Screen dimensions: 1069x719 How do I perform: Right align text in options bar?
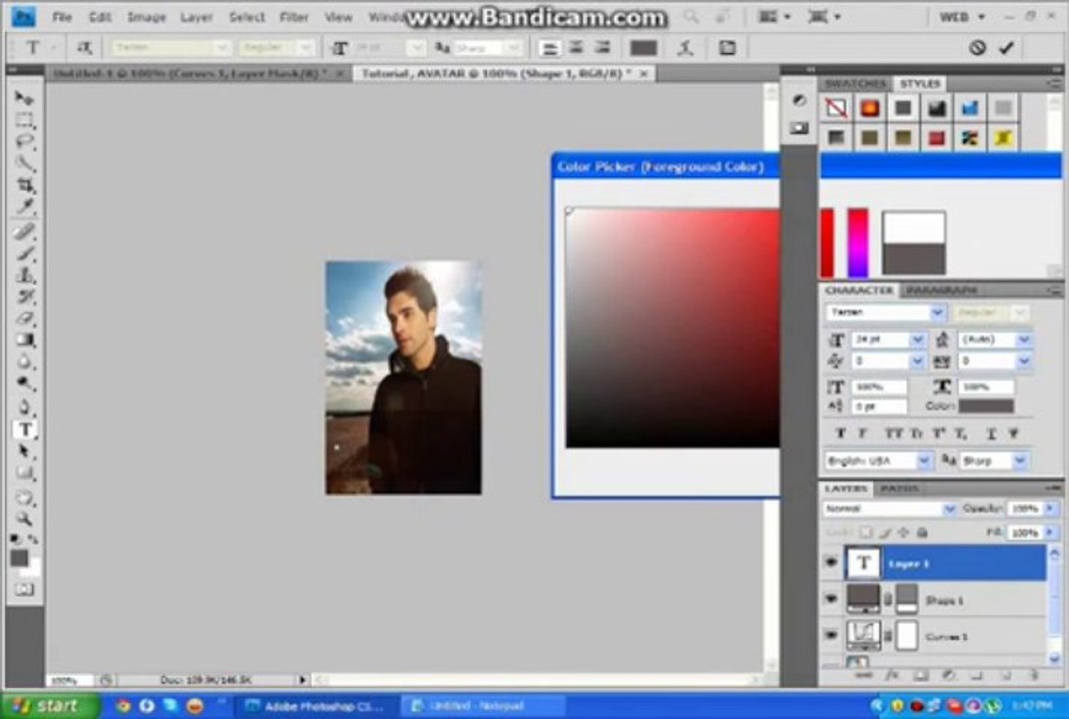(603, 48)
